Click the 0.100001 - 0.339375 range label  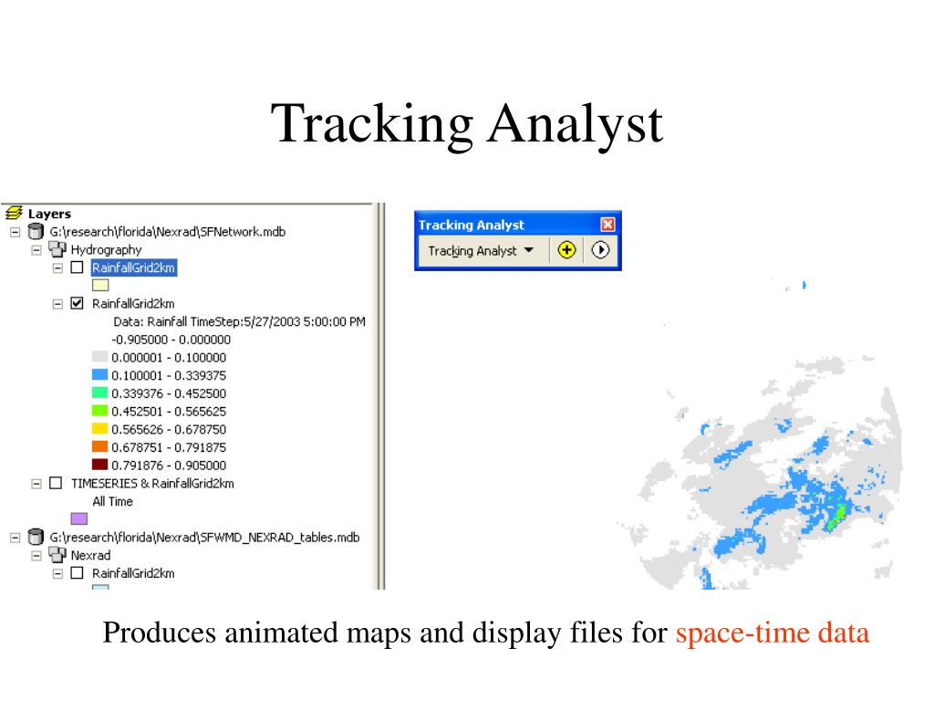169,375
